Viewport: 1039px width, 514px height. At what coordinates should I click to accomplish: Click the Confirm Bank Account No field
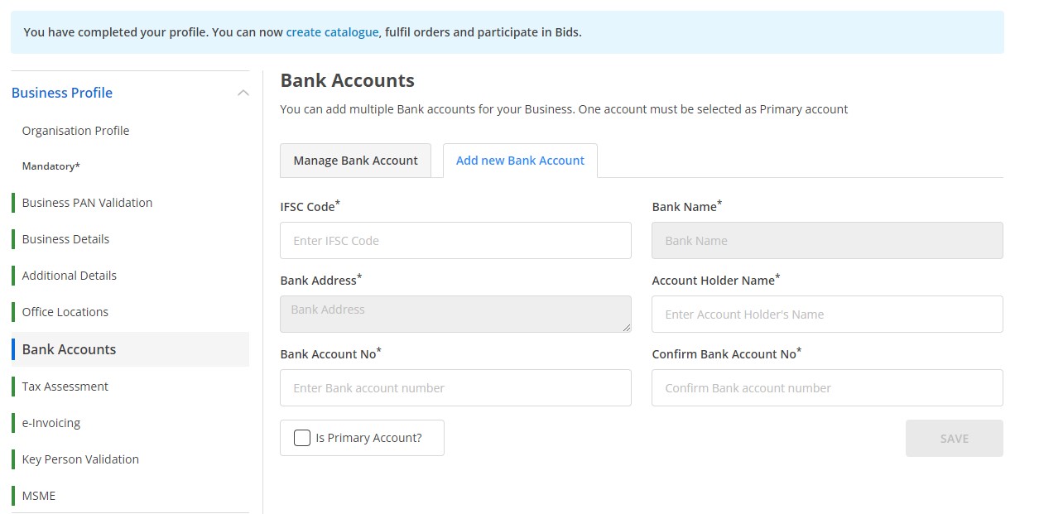826,387
